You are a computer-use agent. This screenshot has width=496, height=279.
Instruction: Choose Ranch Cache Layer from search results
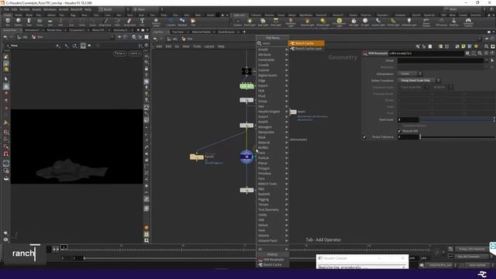coord(306,48)
